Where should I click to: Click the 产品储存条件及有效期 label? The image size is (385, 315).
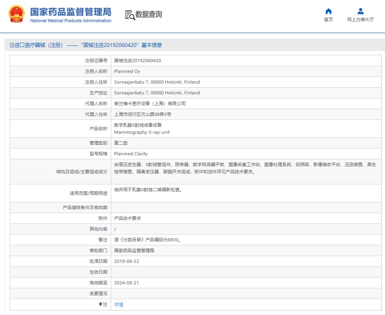85,207
